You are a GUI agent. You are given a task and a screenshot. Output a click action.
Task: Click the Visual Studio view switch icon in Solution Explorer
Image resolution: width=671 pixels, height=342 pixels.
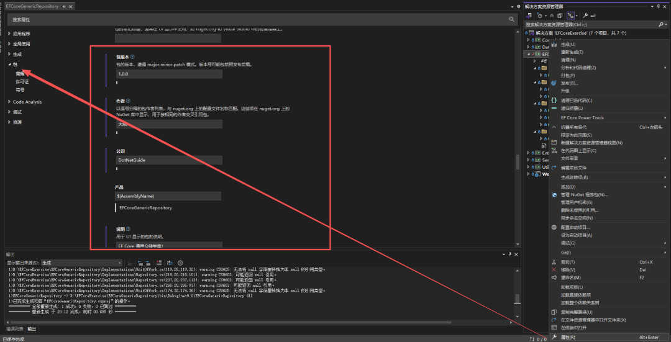[x=529, y=16]
